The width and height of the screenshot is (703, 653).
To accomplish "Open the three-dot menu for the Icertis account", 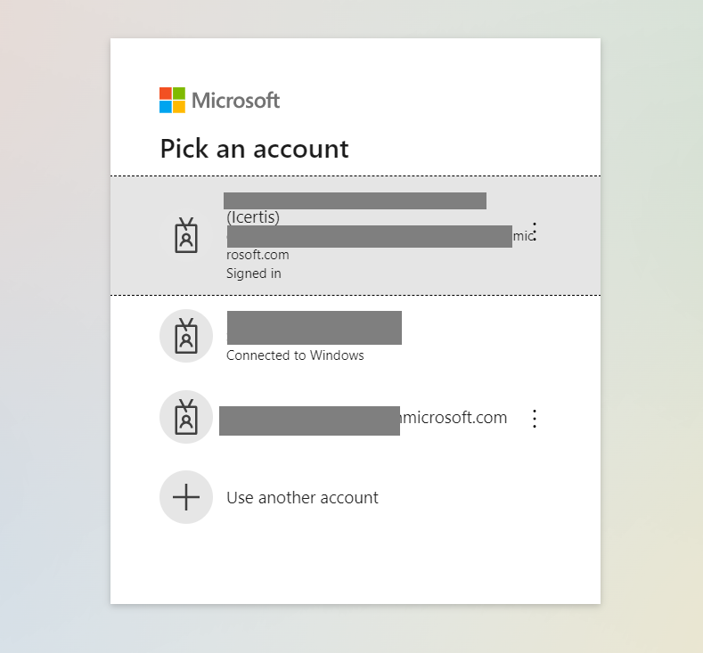I will [x=535, y=233].
